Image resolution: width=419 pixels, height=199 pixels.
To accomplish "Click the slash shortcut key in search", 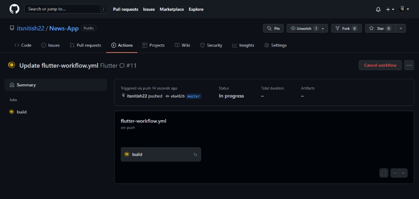I will 103,9.
